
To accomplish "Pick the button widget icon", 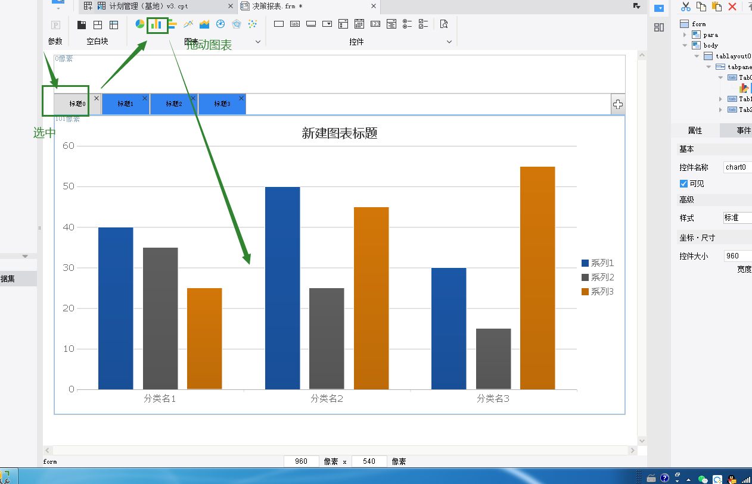I will pos(310,24).
